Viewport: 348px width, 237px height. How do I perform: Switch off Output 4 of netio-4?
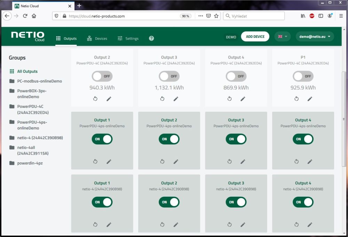(x=303, y=202)
